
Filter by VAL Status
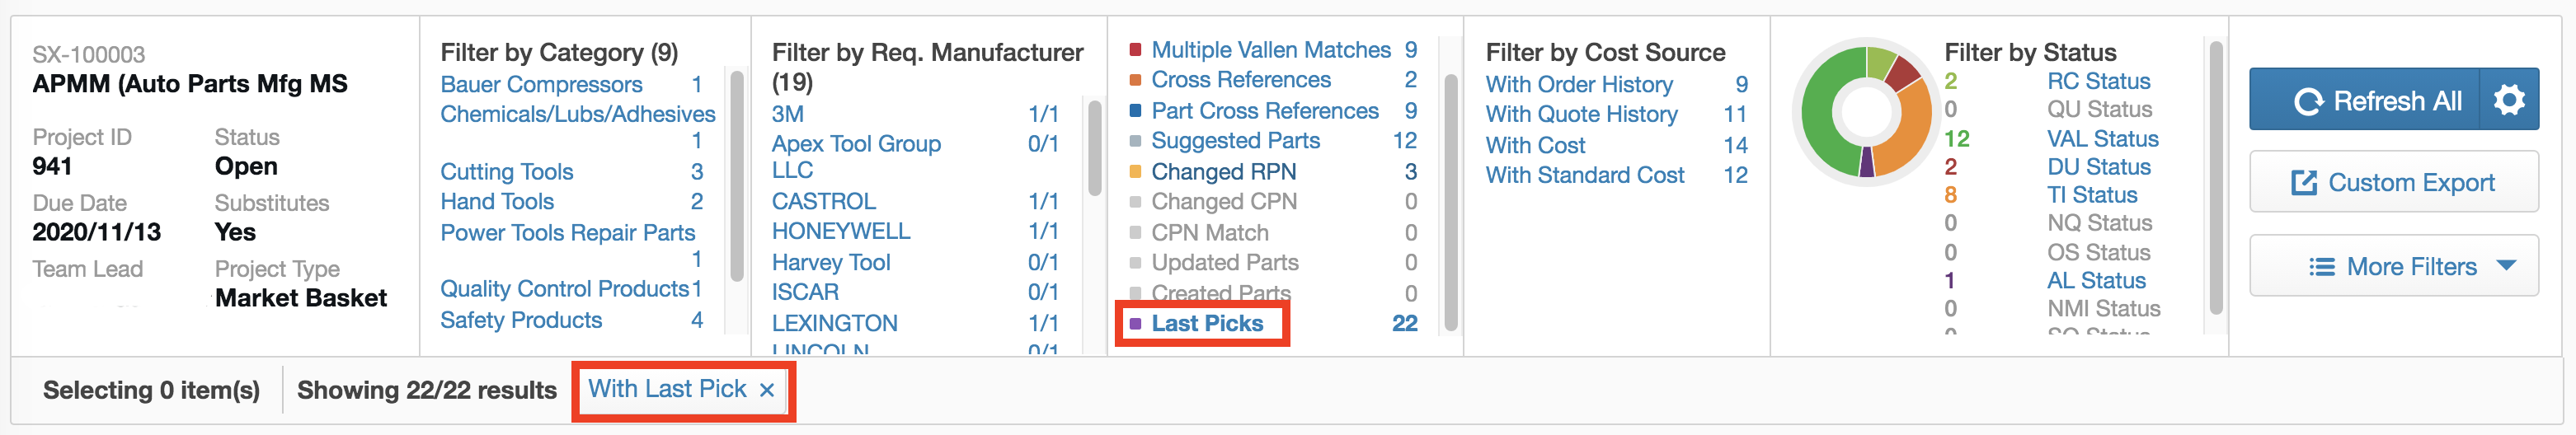coord(2102,139)
